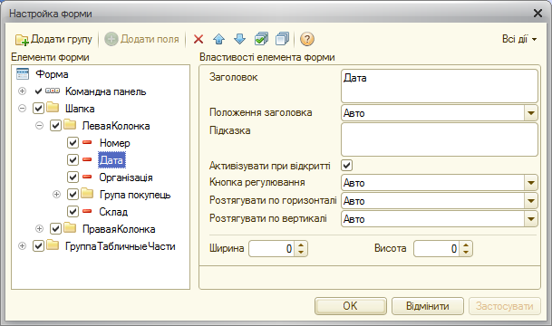Click the 'ПраваяКолонка' folder icon
552x326 pixels.
coord(70,228)
